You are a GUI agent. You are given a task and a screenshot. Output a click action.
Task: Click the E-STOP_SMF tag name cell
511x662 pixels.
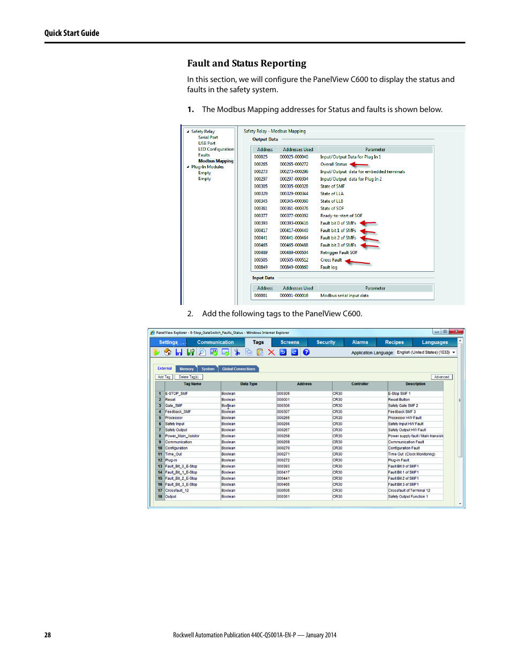pyautogui.click(x=193, y=393)
